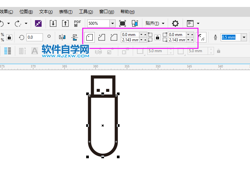Click the top-right corner radius 0.0 mm field

pos(177,35)
